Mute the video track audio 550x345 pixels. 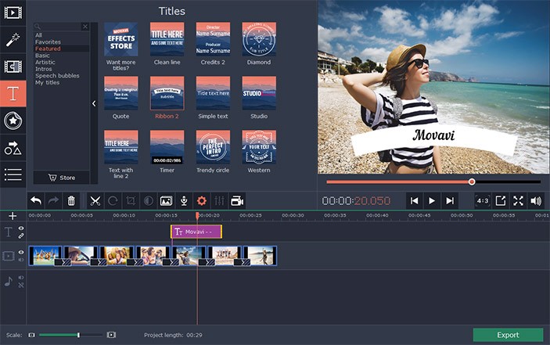21,260
